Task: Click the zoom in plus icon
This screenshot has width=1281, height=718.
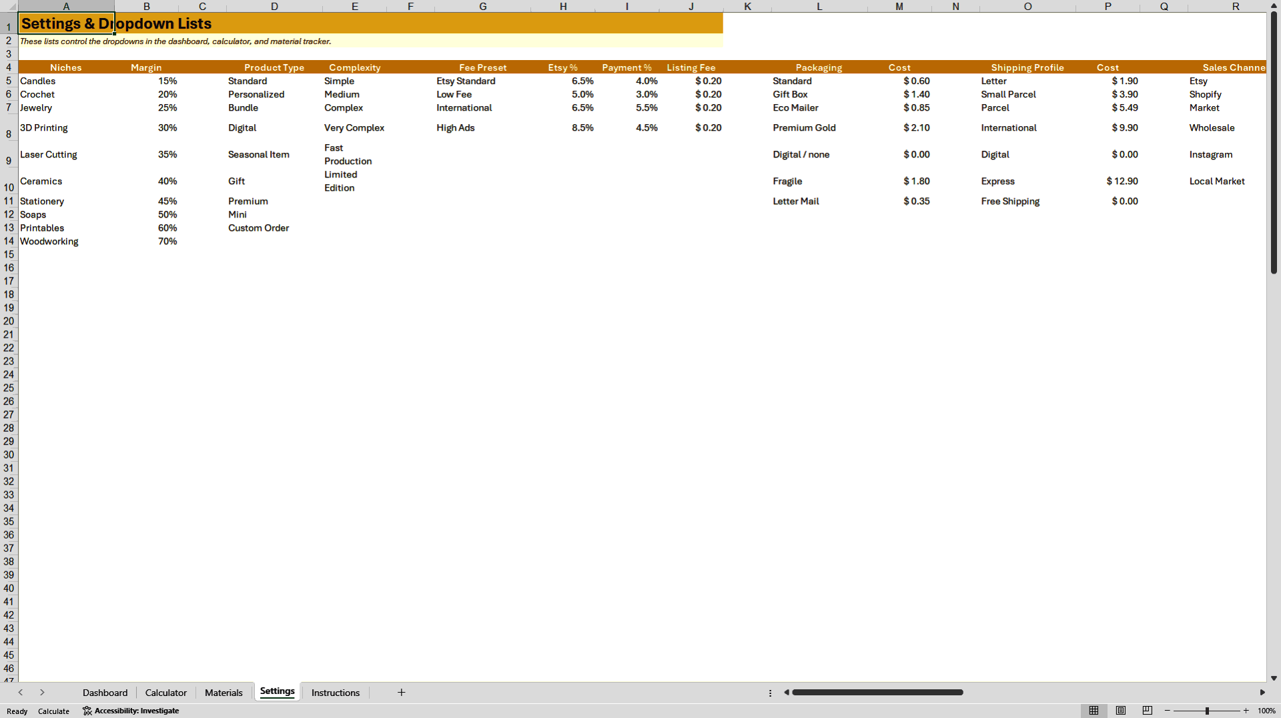Action: 1246,711
